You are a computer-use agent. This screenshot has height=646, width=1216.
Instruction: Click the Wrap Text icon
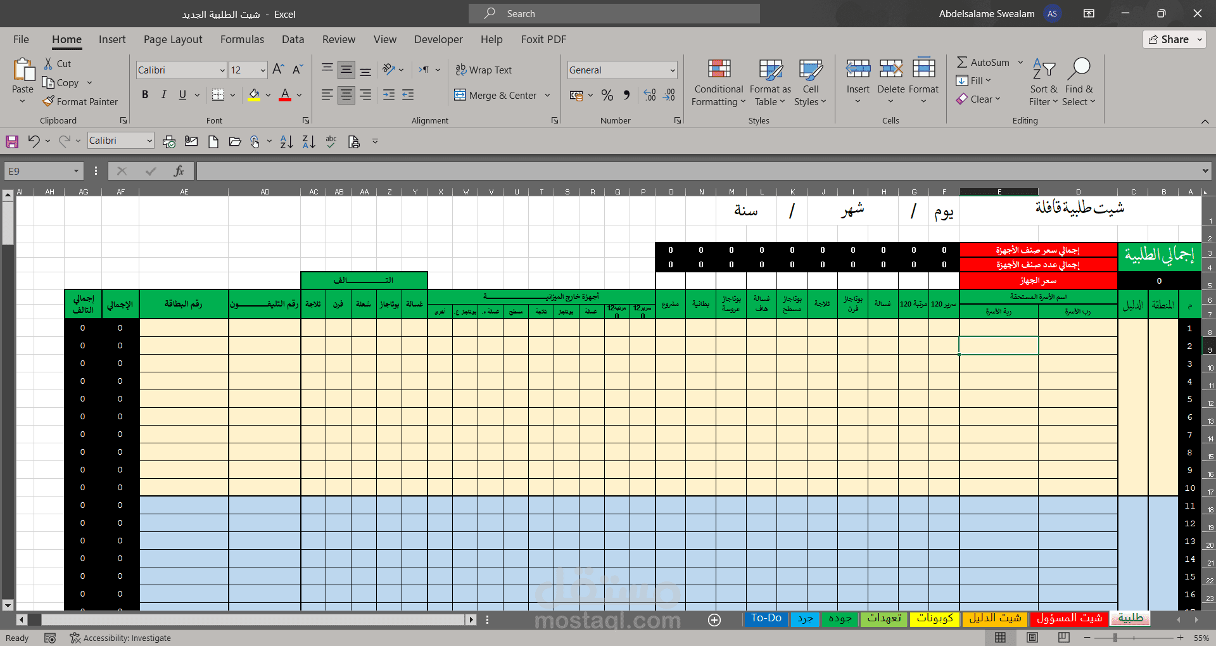(483, 70)
